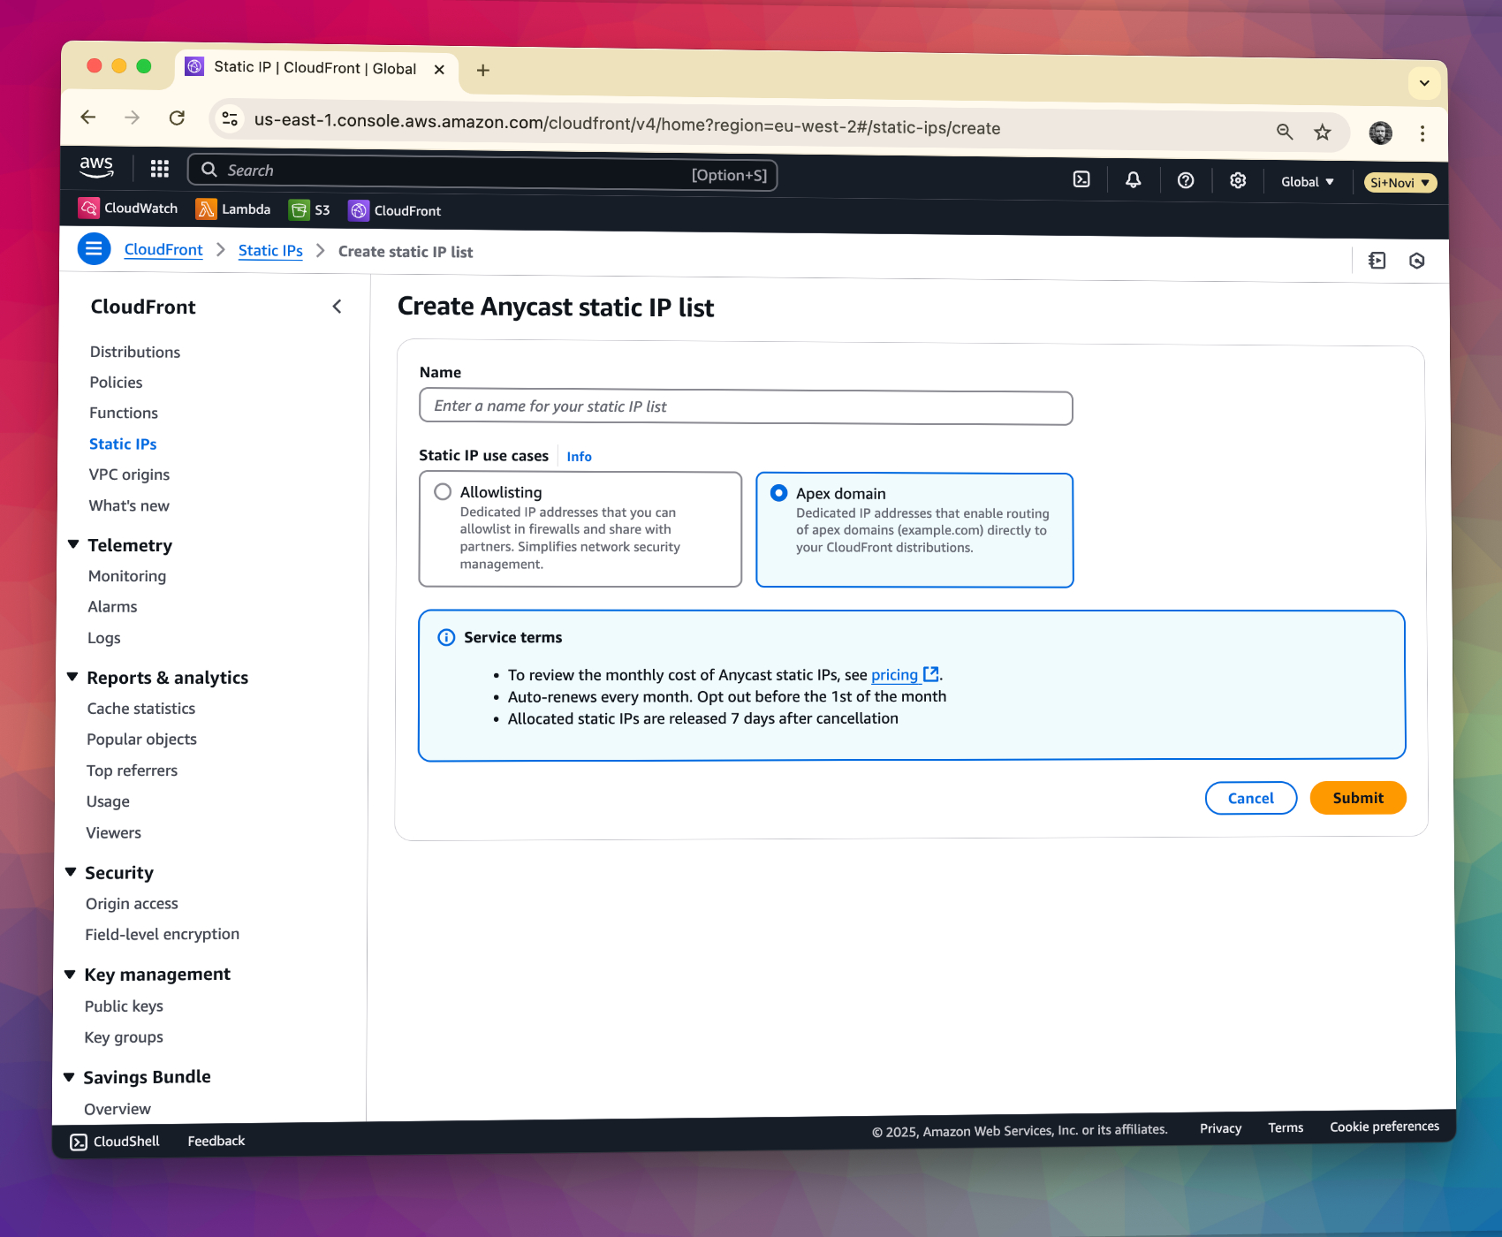Select the Apex domain radio option
1502x1237 pixels.
[x=778, y=493]
